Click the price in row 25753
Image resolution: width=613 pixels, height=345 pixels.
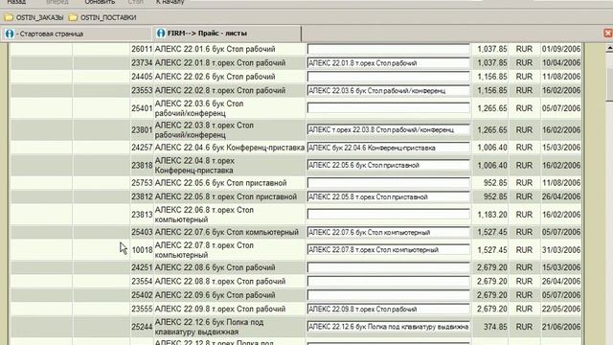coord(495,183)
